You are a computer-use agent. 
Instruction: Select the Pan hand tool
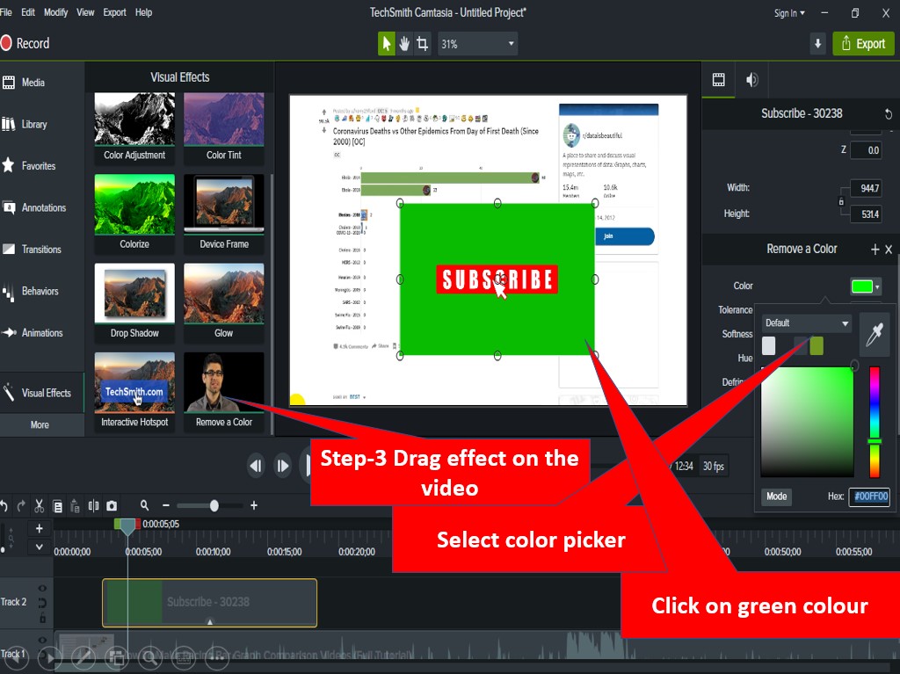pyautogui.click(x=404, y=44)
